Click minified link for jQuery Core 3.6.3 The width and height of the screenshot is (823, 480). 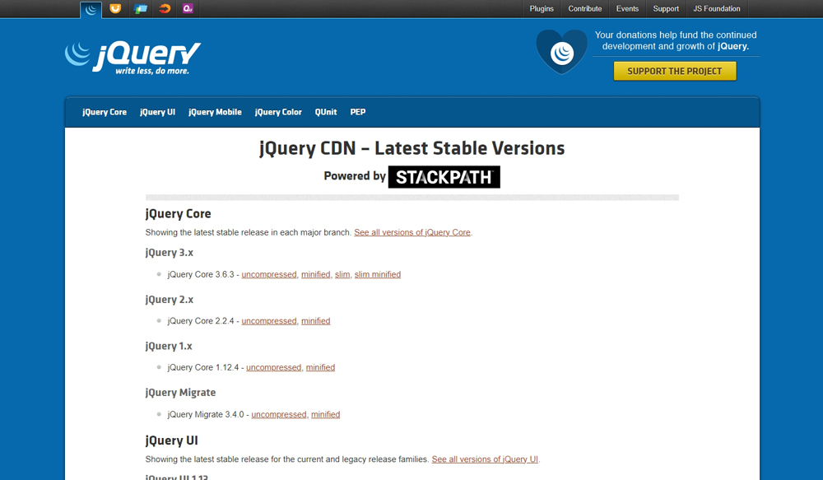[x=315, y=274]
